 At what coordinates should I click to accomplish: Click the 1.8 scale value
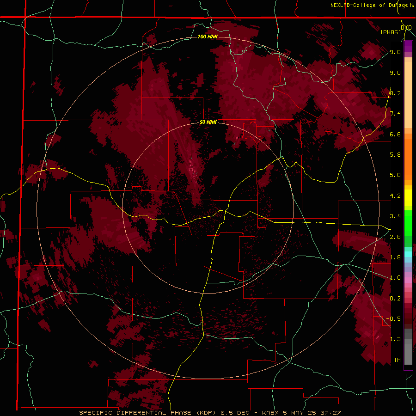click(x=395, y=257)
